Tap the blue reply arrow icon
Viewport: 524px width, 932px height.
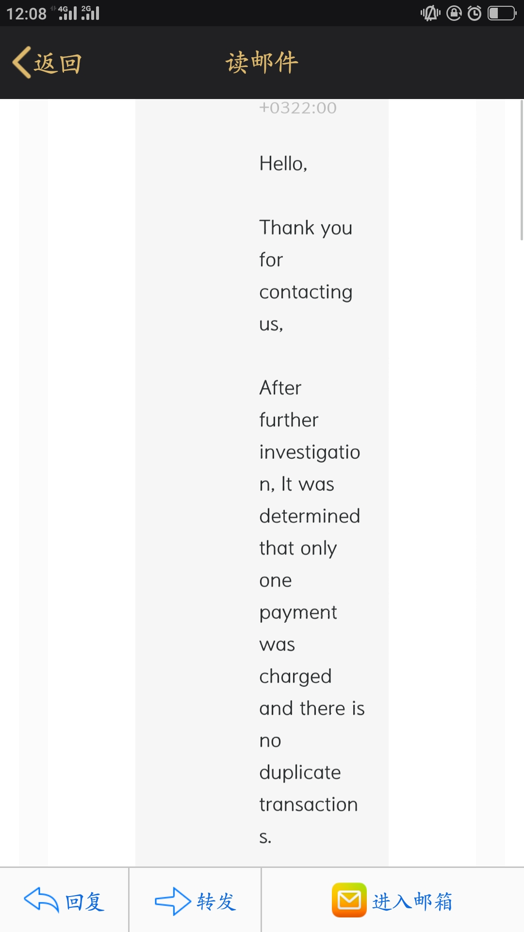click(x=41, y=900)
